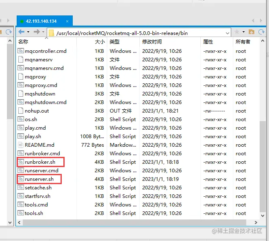269x241 pixels.
Task: Click the tab strip scroll-right arrow
Action: (261, 21)
